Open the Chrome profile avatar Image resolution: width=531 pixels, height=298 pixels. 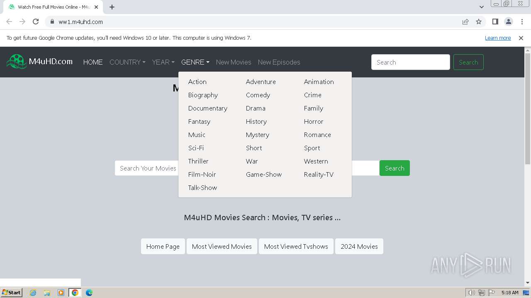(x=508, y=22)
